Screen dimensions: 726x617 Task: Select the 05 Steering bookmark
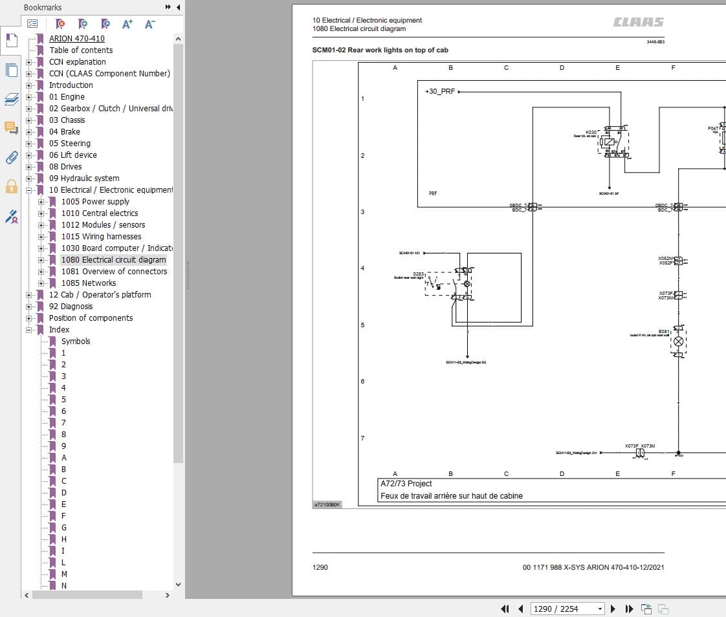[69, 144]
